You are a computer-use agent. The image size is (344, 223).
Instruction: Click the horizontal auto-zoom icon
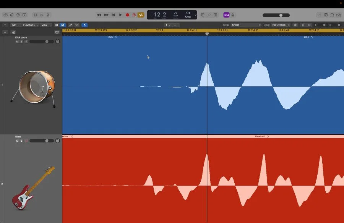pos(309,25)
